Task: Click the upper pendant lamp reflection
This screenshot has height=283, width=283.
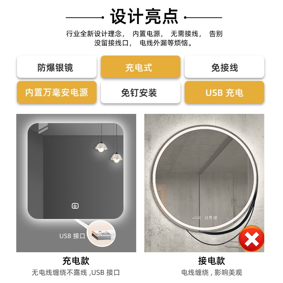Action: [x=101, y=146]
